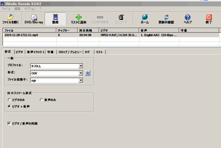The height and width of the screenshot is (148, 221).
Task: Select 音声のみ radio button
Action: pos(41,100)
